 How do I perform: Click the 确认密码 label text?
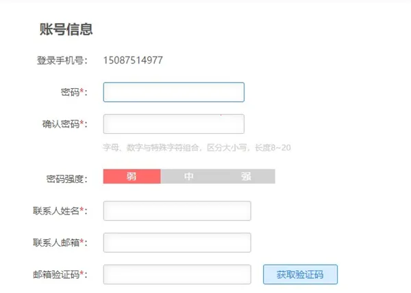click(x=60, y=124)
